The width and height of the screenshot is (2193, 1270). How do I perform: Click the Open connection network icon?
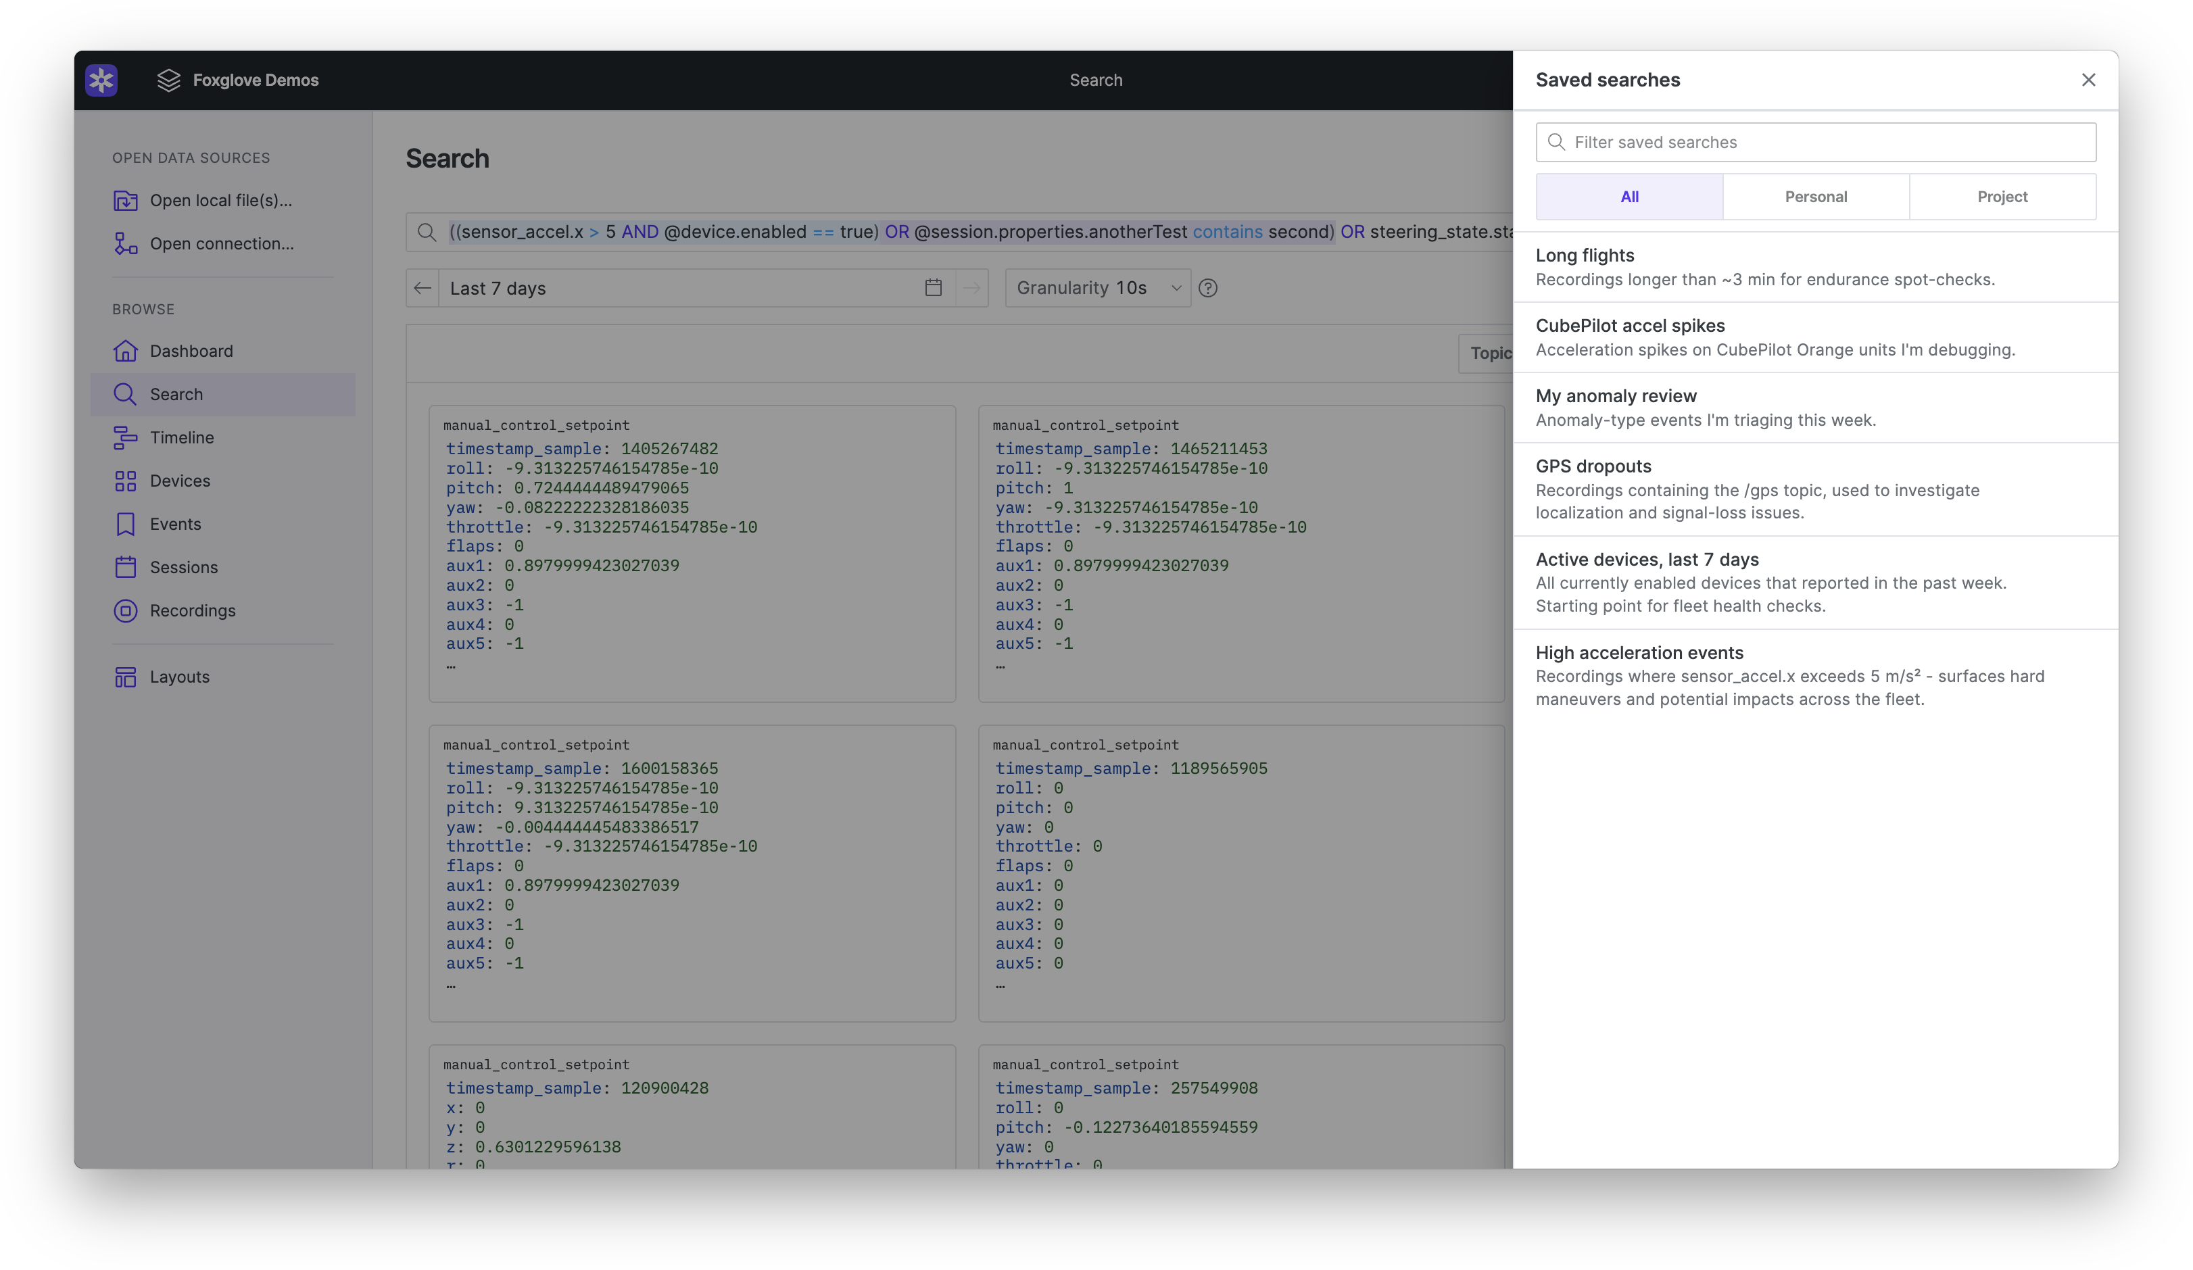(125, 243)
